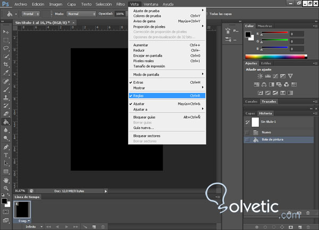
Task: Select the Lasso tool in the toolbox
Action: (x=6, y=47)
